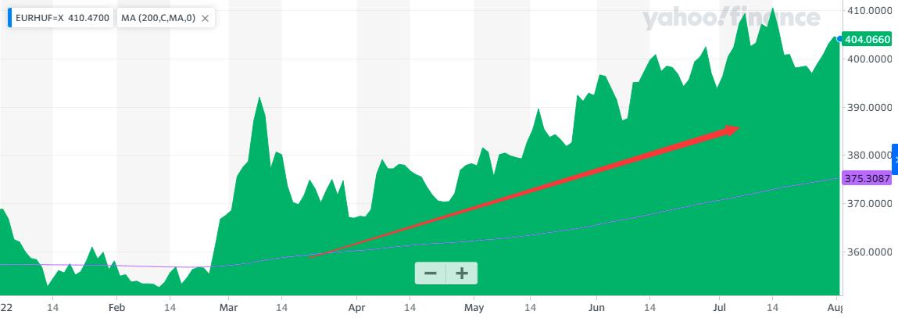Click the Yahoo Finance watermark logo

coord(731,18)
